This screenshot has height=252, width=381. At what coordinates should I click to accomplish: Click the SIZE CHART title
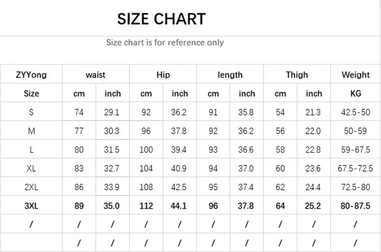click(161, 19)
